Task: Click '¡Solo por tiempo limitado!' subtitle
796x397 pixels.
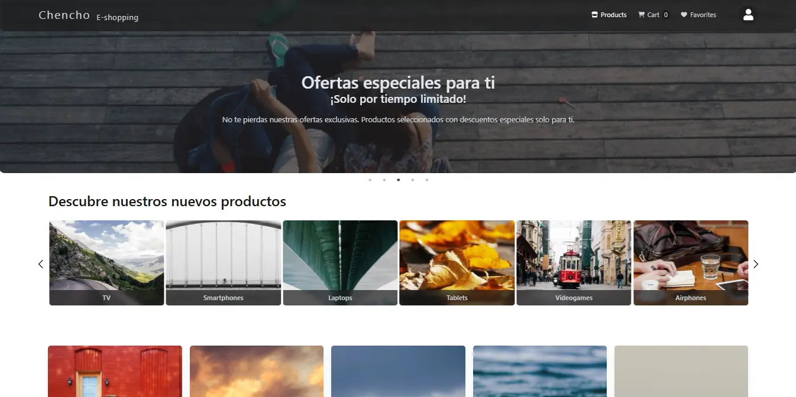Action: coord(398,99)
